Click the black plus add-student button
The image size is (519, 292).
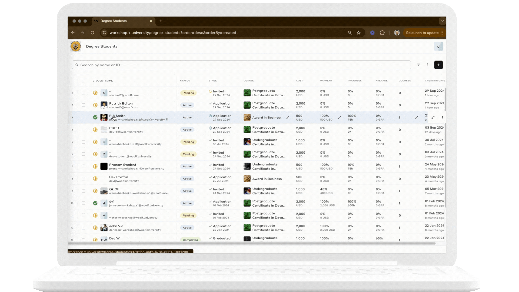[438, 65]
